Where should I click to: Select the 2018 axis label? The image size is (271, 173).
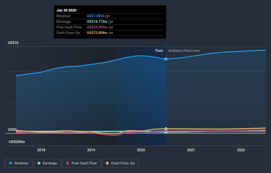pos(41,150)
